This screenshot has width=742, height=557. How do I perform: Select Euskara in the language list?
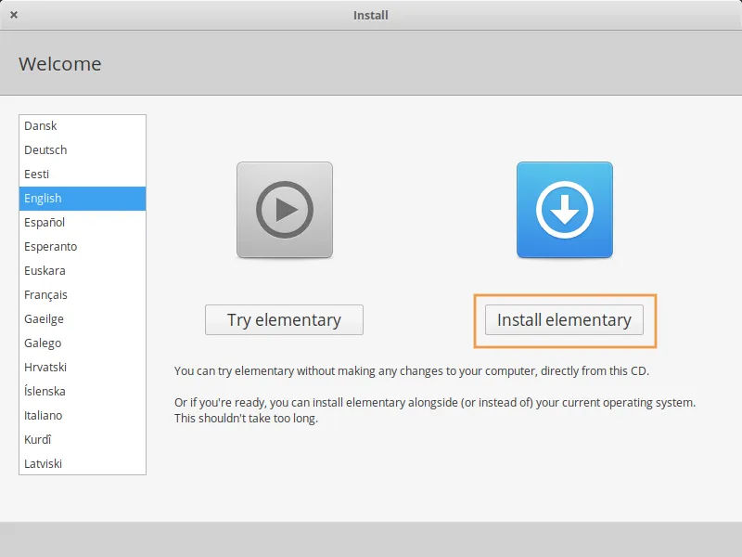[x=83, y=271]
